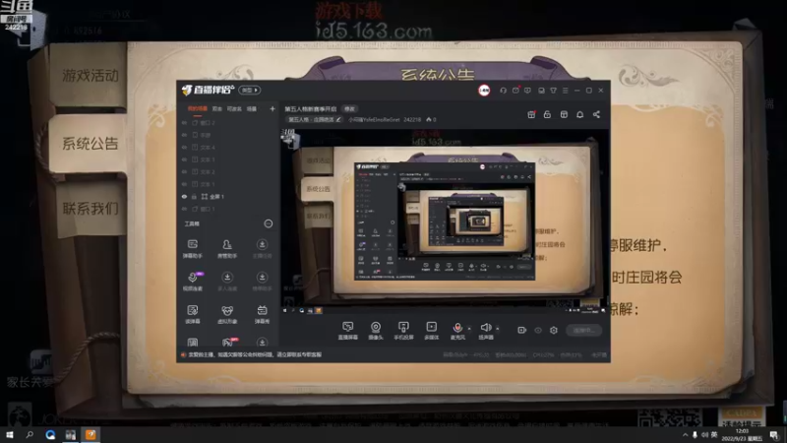The height and width of the screenshot is (443, 787).
Task: Toggle preview eye icon near settings
Action: coord(538,330)
